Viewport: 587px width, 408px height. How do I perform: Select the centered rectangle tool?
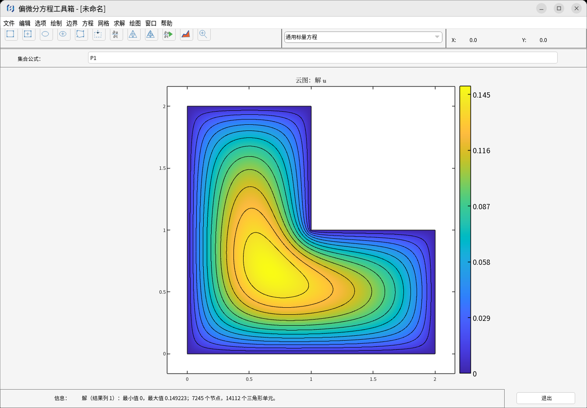(28, 34)
